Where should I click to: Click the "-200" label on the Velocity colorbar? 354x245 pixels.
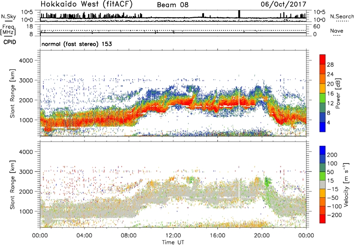(x=335, y=215)
